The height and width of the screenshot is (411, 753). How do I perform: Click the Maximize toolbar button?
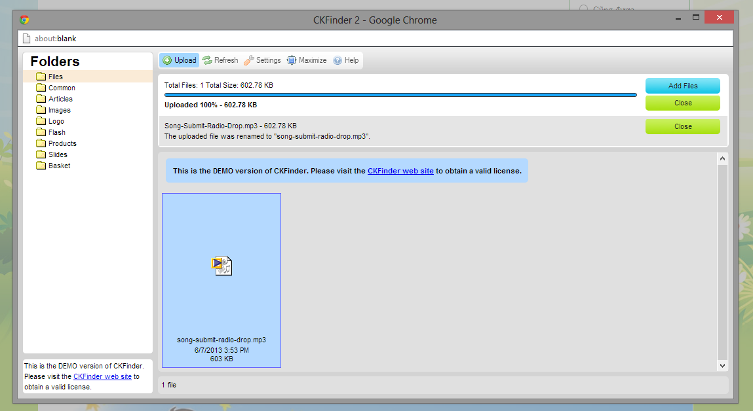[307, 60]
